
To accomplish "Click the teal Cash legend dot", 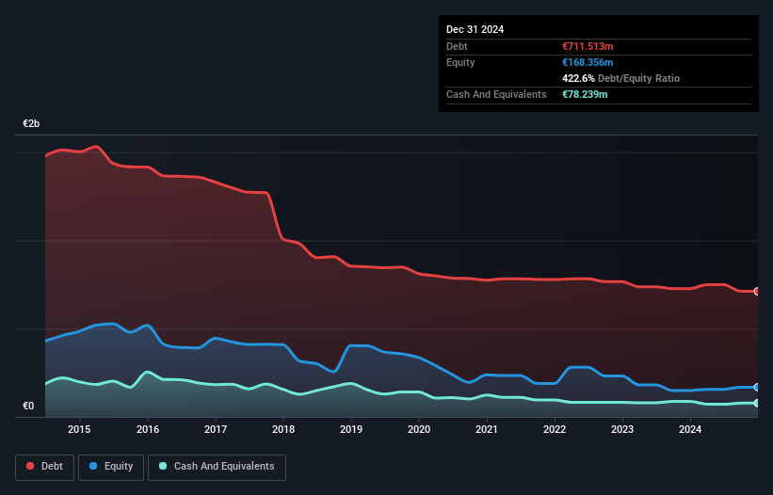I will tap(163, 466).
